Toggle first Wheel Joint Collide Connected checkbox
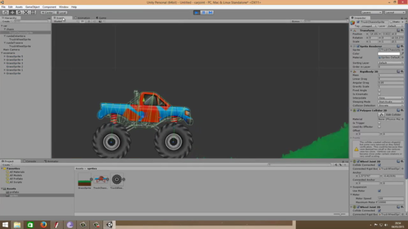Screen dimensions: 408x229 click(379, 165)
